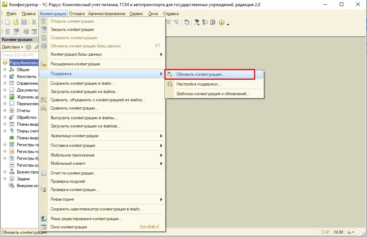
Task: Expand the Справочники tree node
Action: point(5,83)
